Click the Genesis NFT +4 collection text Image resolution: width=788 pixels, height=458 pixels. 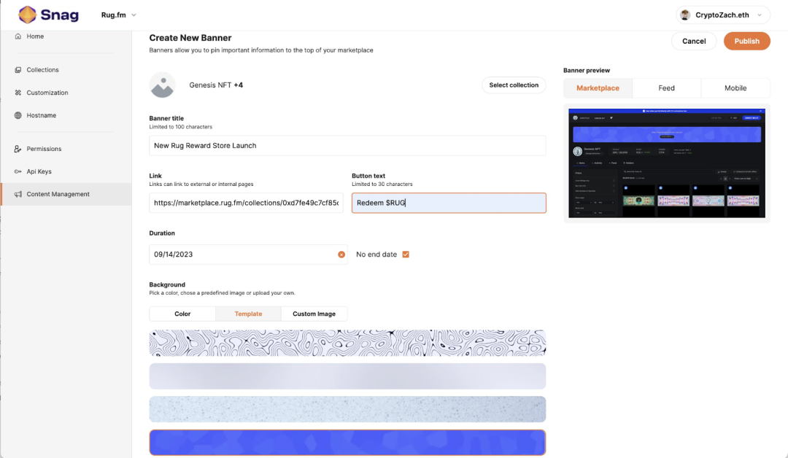pos(216,85)
